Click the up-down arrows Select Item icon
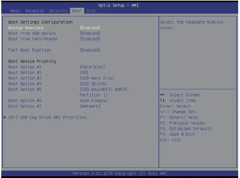Viewport: 240px width, 178px height. (x=162, y=100)
